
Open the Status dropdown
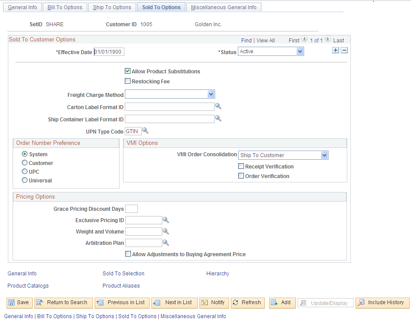(271, 51)
